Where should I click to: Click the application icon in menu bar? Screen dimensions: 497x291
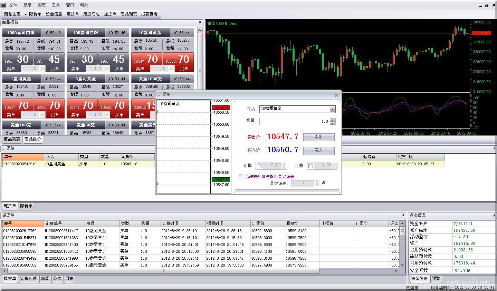point(3,5)
